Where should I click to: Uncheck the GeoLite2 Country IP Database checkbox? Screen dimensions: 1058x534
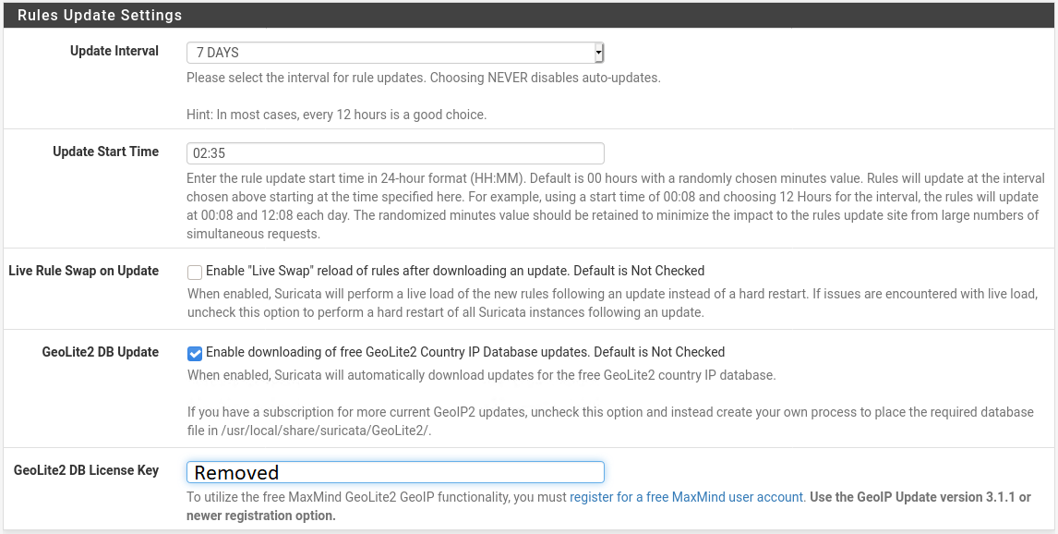pyautogui.click(x=195, y=353)
